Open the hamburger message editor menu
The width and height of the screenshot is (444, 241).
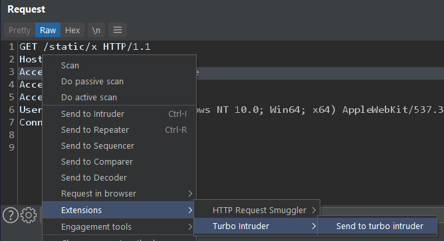click(x=118, y=30)
